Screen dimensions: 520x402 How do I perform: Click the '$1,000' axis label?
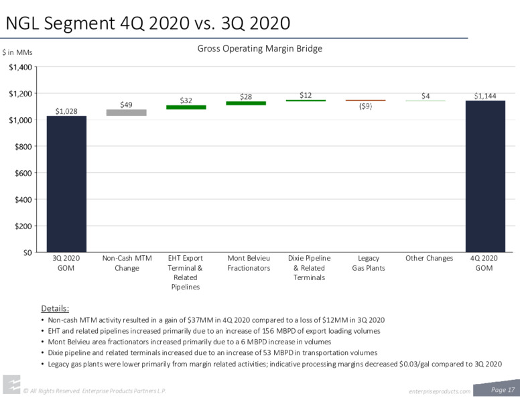[21, 121]
